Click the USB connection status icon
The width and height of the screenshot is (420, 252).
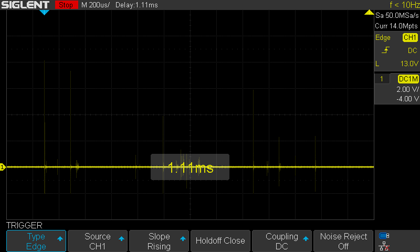pos(384,236)
